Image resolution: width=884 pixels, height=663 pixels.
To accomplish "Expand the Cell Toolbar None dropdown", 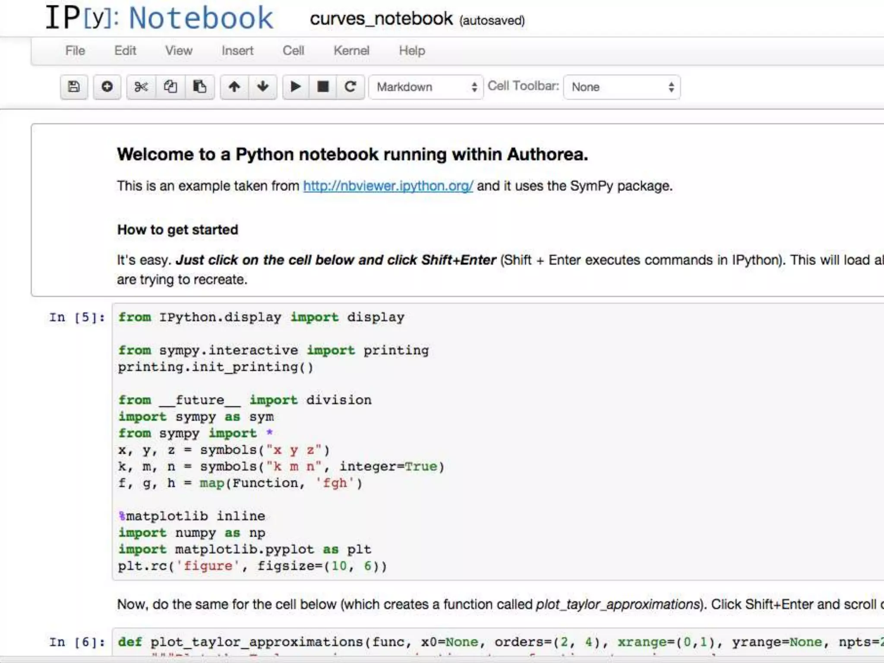I will pos(622,87).
